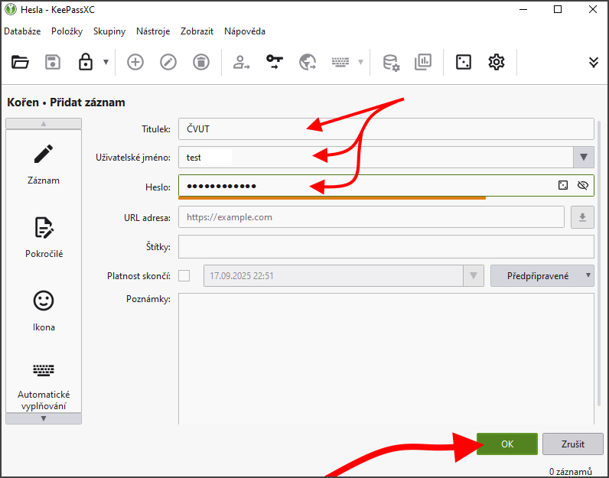This screenshot has width=609, height=478.
Task: Click the delete entry trash icon
Action: coord(200,63)
